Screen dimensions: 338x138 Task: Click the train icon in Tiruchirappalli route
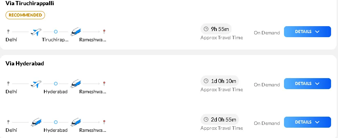tap(75, 32)
